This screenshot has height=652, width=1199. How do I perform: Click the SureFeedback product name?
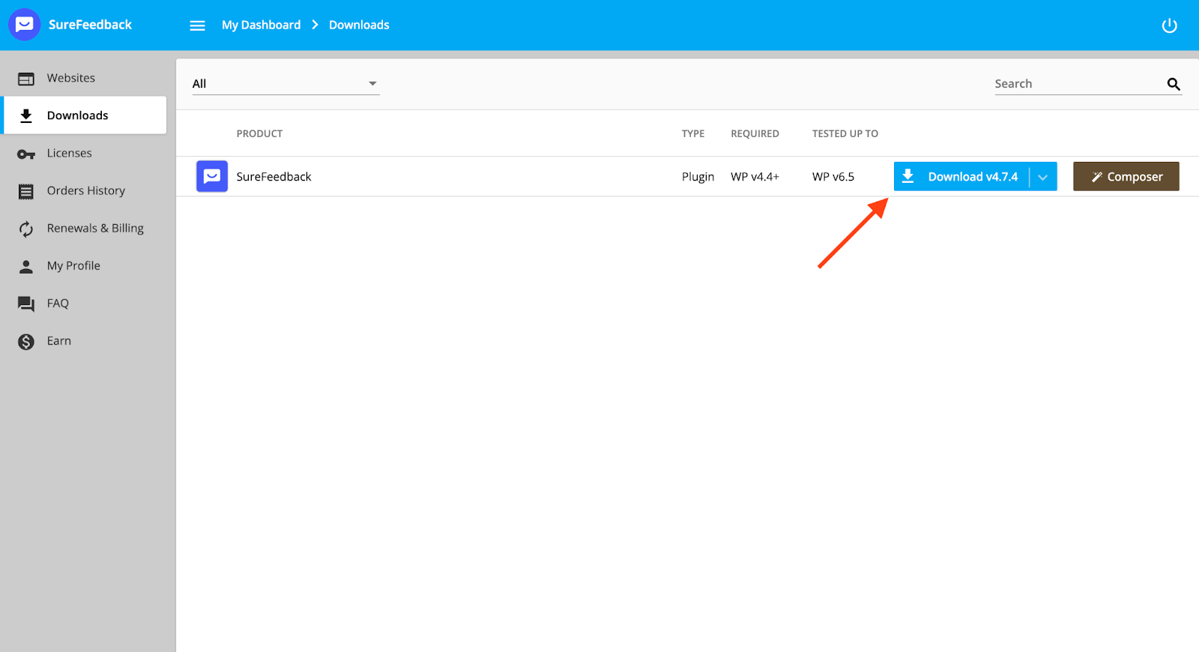tap(274, 177)
